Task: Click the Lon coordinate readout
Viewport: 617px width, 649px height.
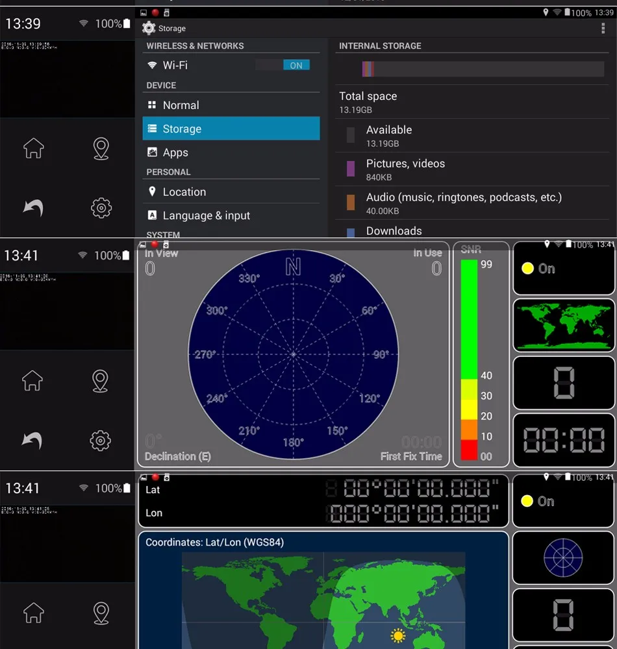Action: click(x=412, y=513)
